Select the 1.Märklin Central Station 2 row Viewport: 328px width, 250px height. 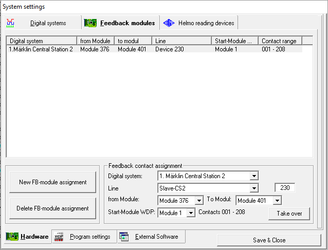(155, 49)
